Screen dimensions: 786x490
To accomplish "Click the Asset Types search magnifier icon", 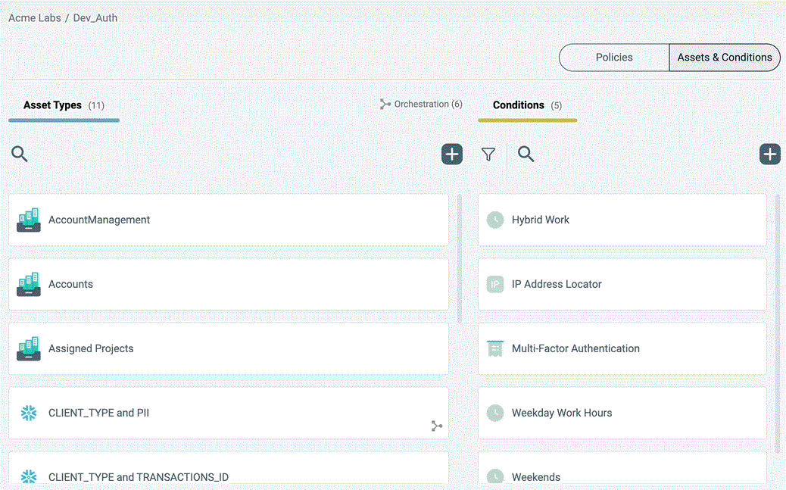I will (x=20, y=154).
